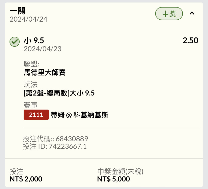Select the 一關 bet type heading
The width and height of the screenshot is (208, 189).
(18, 11)
